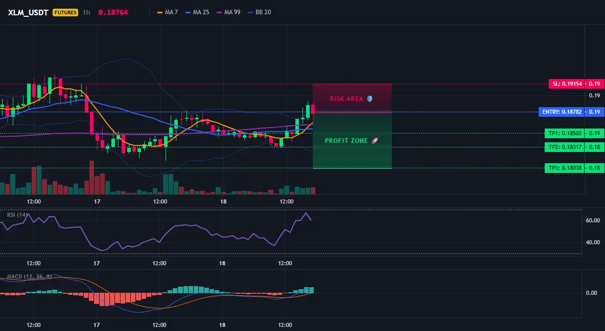This screenshot has width=605, height=331.
Task: Click 12:00 between 17 and 18, price axis
Action: pyautogui.click(x=160, y=201)
